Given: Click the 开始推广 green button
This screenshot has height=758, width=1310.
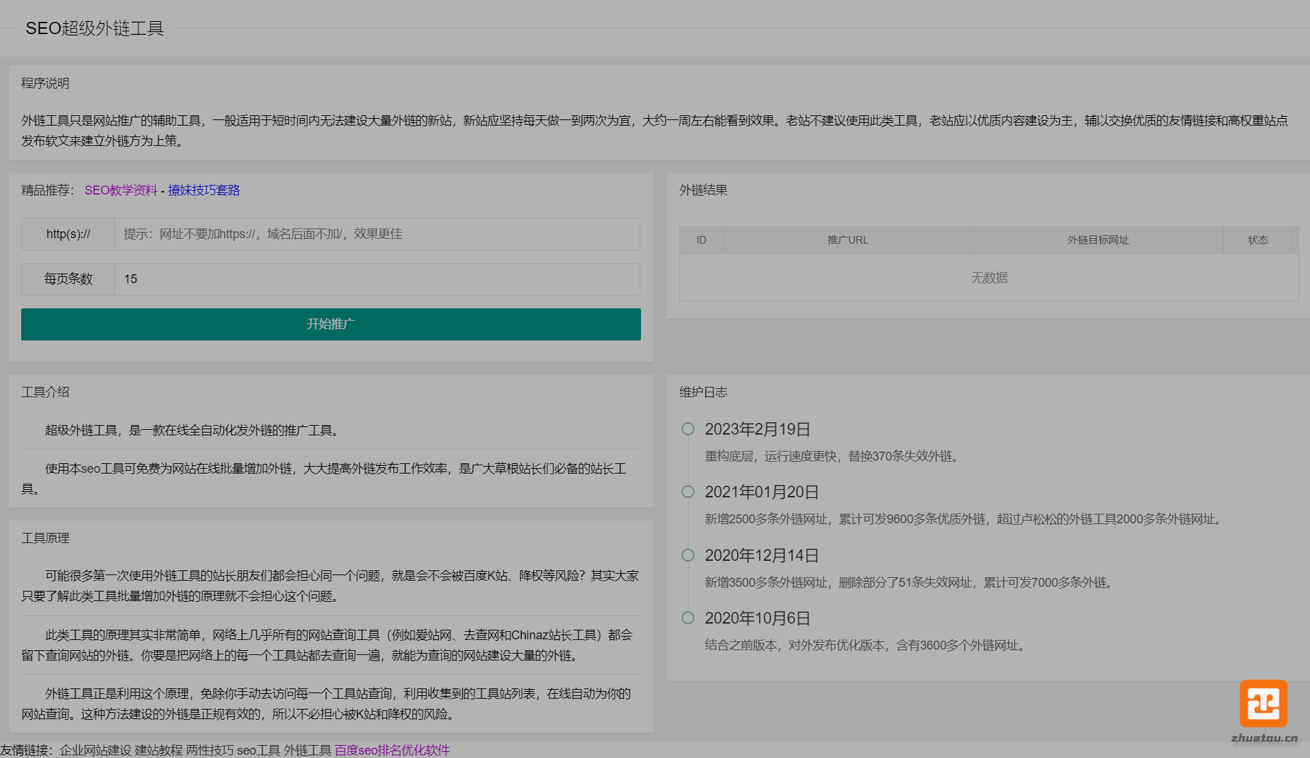Looking at the screenshot, I should pos(331,324).
